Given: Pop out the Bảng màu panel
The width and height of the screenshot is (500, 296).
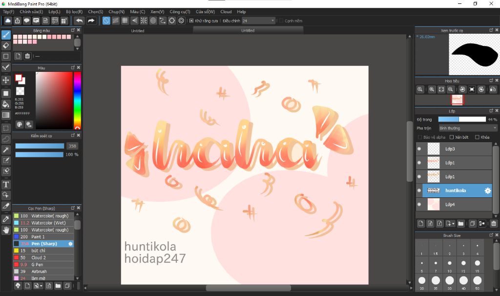Looking at the screenshot, I should pyautogui.click(x=73, y=30).
